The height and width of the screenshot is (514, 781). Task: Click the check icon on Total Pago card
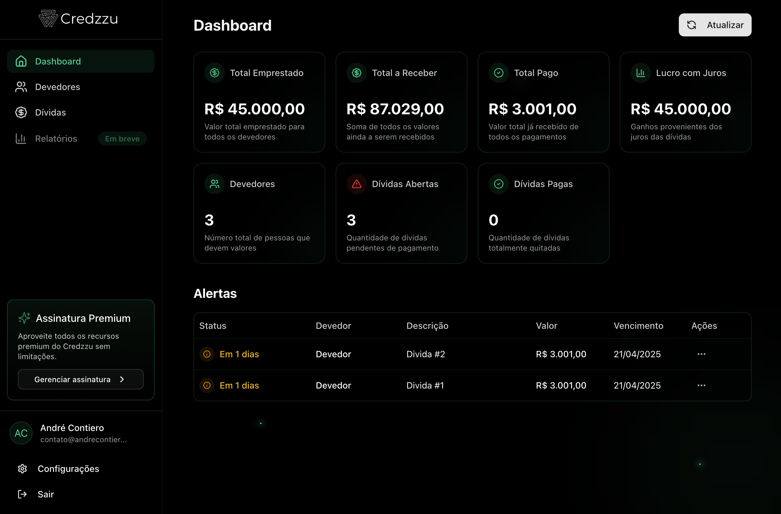(x=498, y=73)
